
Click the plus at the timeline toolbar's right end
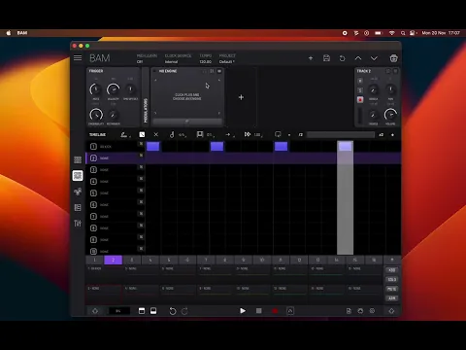pyautogui.click(x=392, y=134)
